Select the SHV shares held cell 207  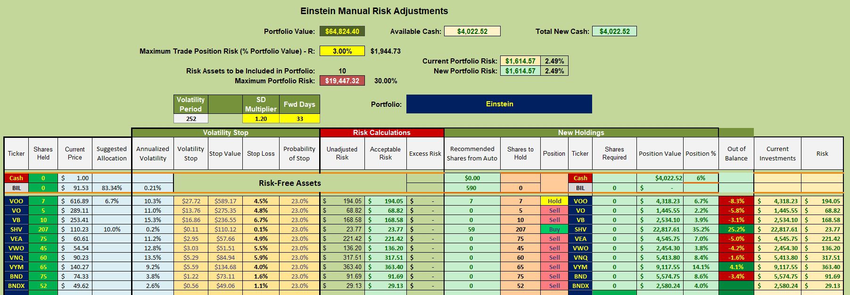[43, 229]
